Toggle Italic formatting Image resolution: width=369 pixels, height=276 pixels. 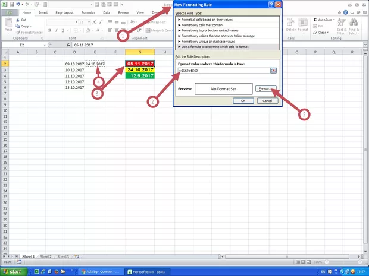tap(57, 30)
